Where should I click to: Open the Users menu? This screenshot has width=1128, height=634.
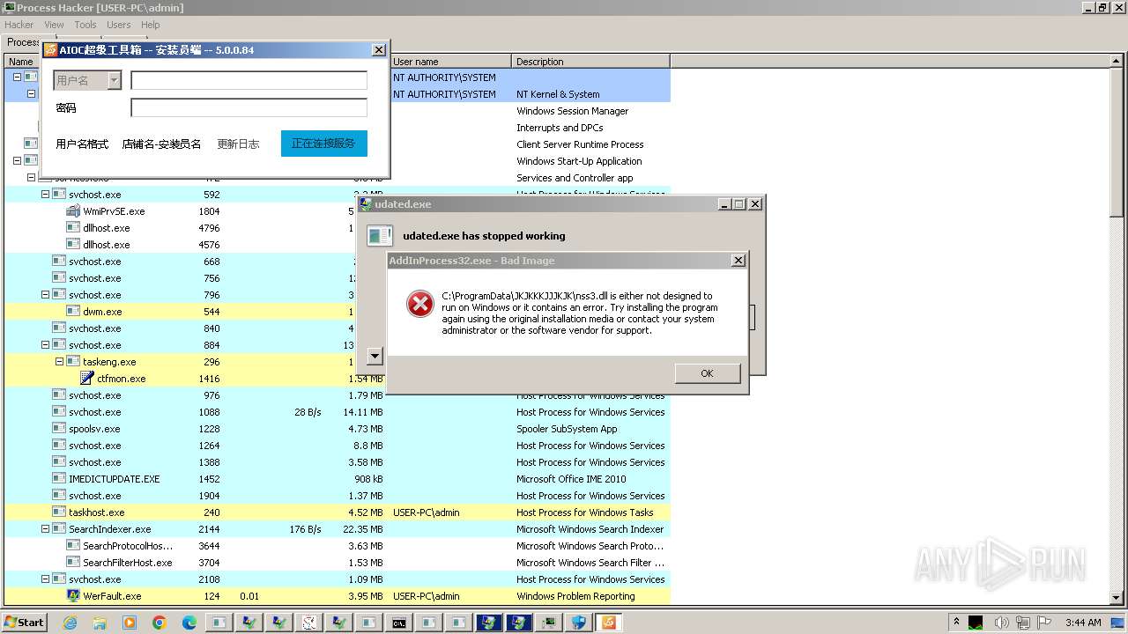[118, 25]
